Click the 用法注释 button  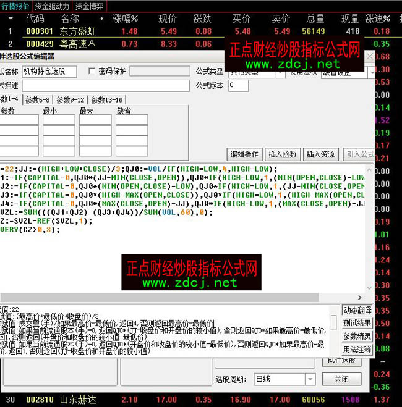tap(357, 349)
